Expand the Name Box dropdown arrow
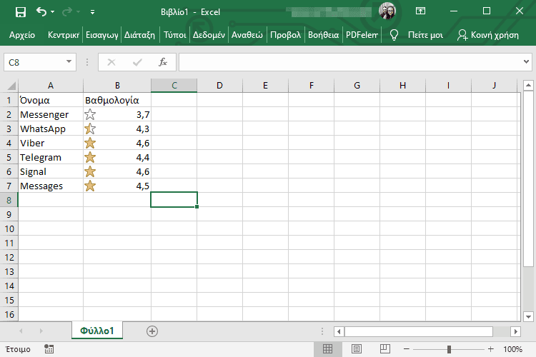Screen dimensions: 536x357 coord(69,62)
